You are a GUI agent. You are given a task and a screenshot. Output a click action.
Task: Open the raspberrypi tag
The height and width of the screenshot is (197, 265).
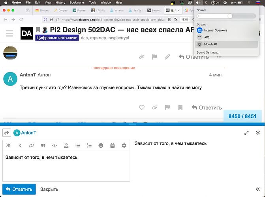(x=118, y=38)
